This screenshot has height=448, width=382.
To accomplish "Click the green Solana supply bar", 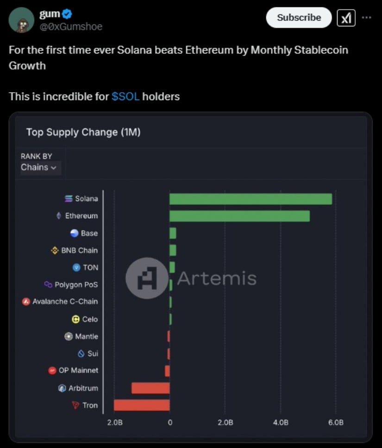I will pyautogui.click(x=250, y=199).
